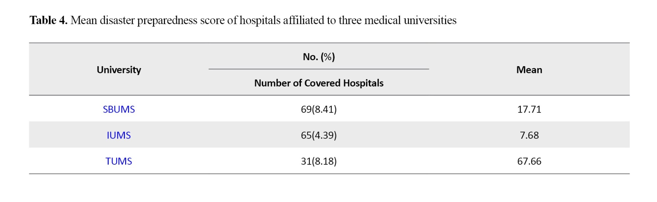This screenshot has width=657, height=202.
Task: Select the 69(8.41) hospitals cell
Action: (x=319, y=109)
